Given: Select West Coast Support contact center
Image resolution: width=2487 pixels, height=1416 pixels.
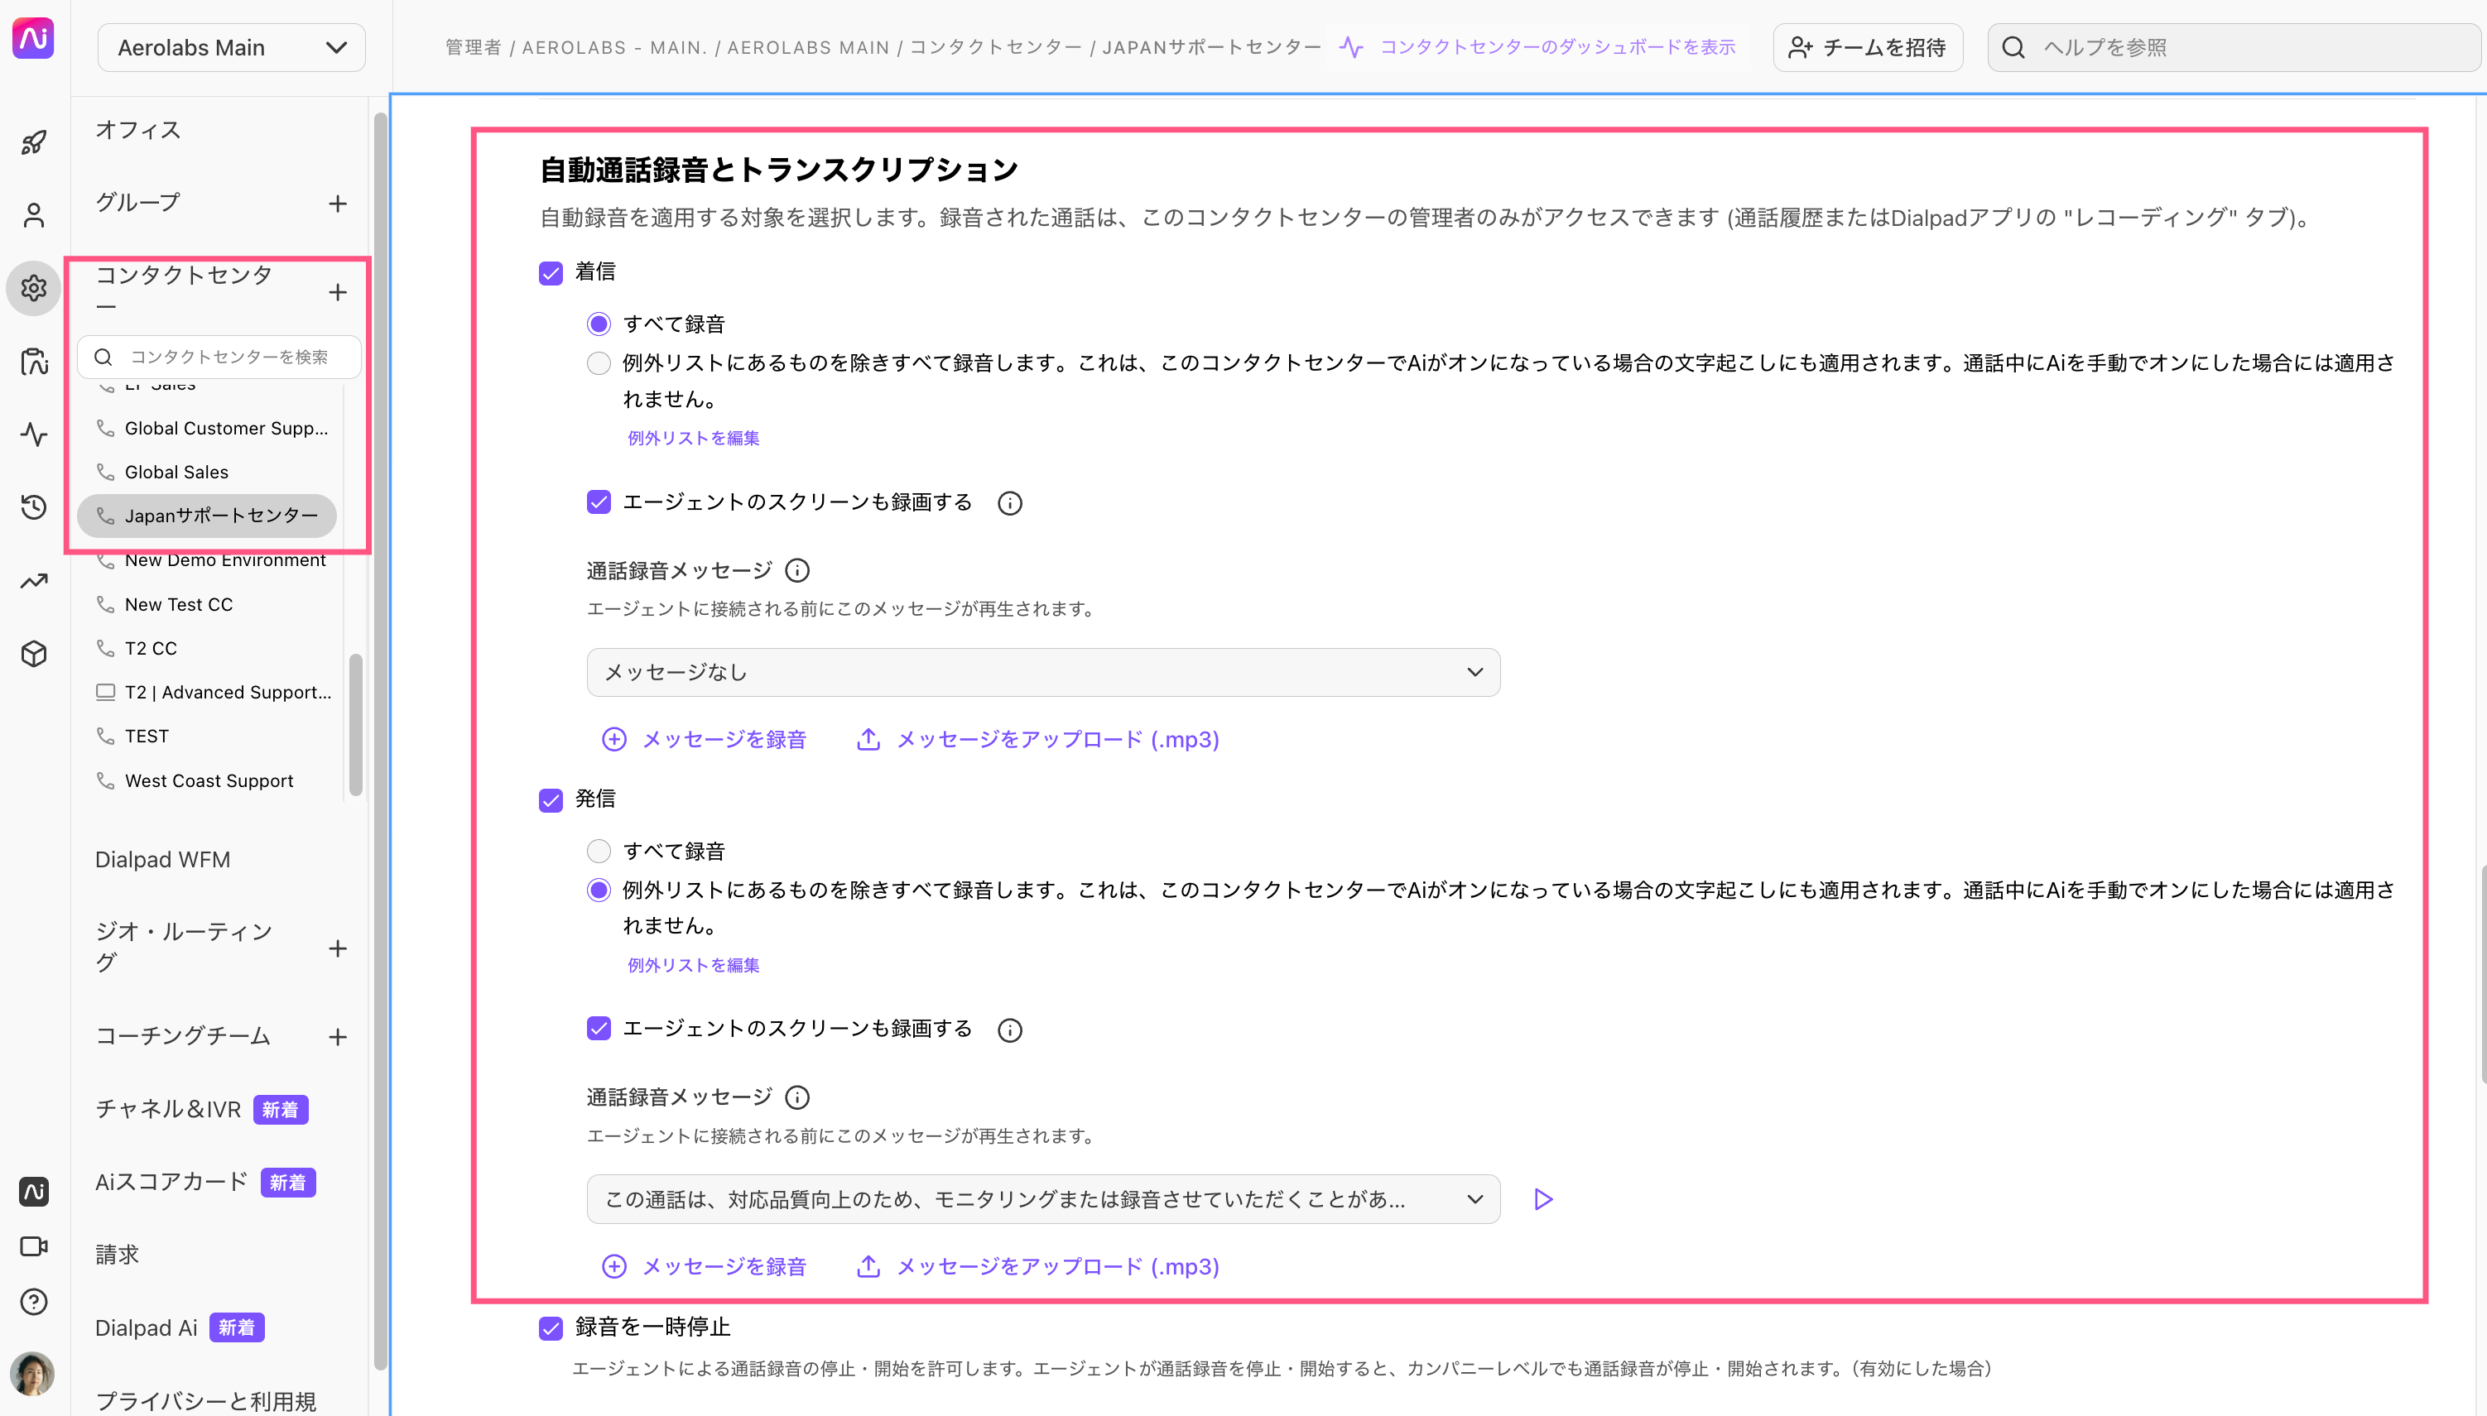Looking at the screenshot, I should coord(195,781).
